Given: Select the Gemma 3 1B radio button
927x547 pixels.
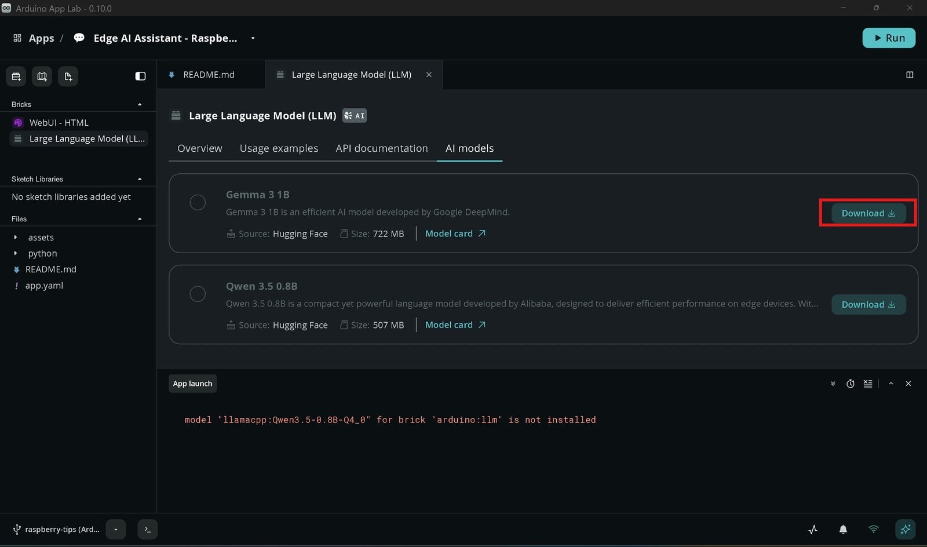Looking at the screenshot, I should click(198, 202).
